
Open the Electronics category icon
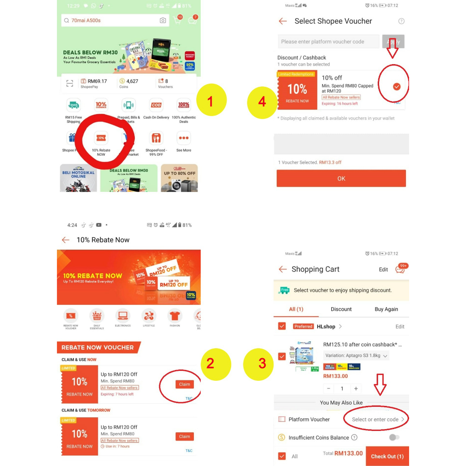point(123,316)
